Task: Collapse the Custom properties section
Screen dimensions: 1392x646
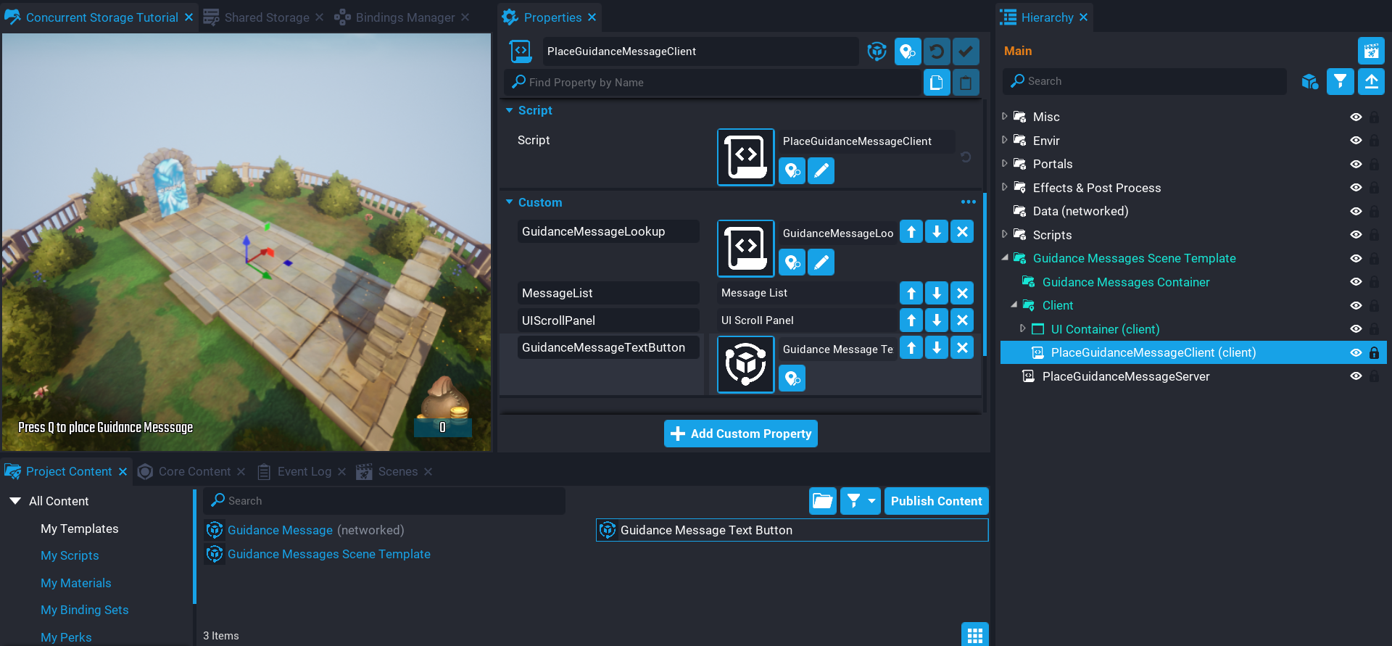Action: [510, 202]
